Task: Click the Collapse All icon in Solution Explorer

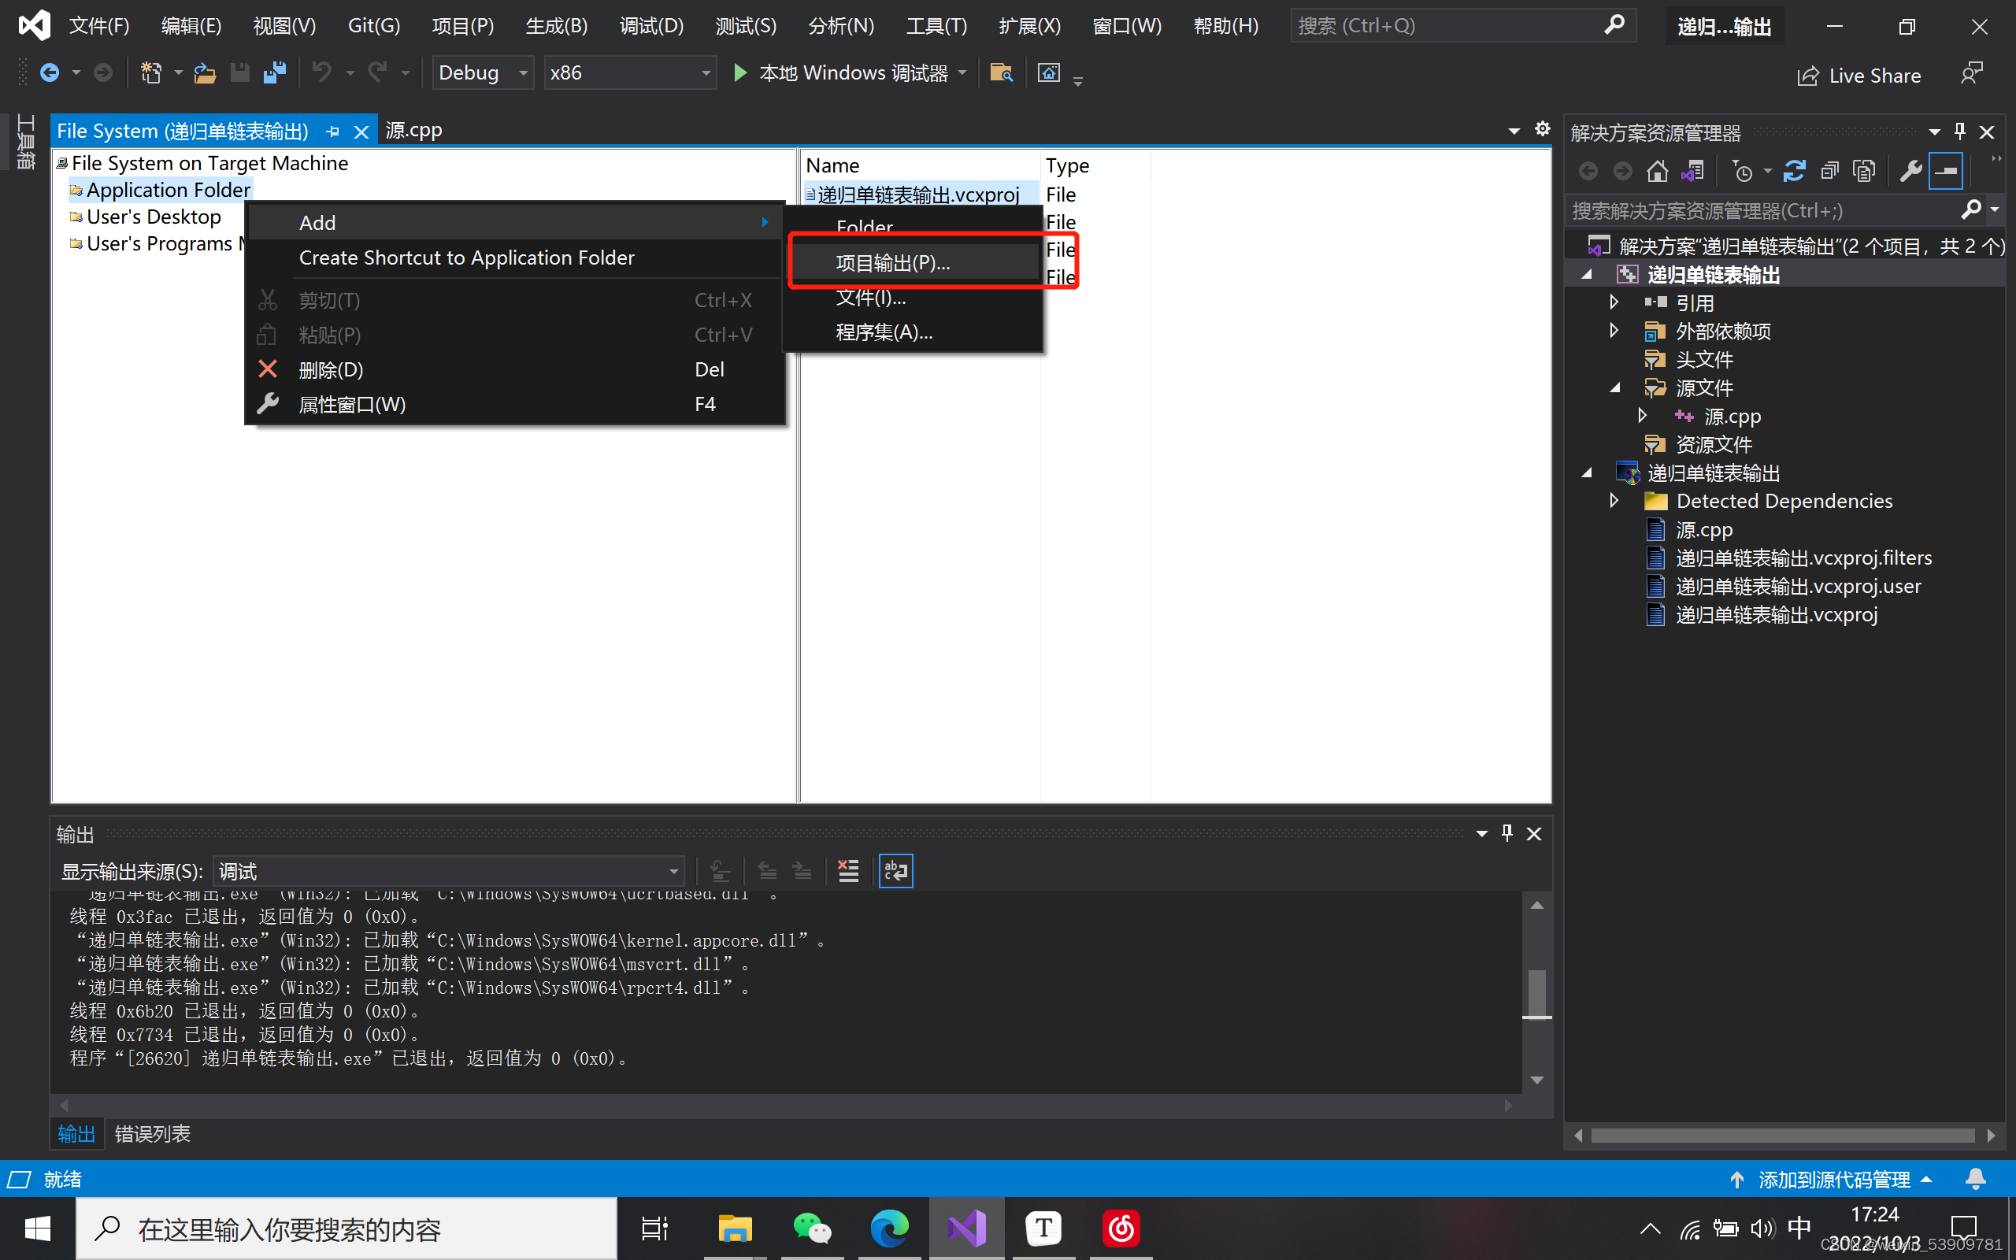Action: pos(1829,172)
